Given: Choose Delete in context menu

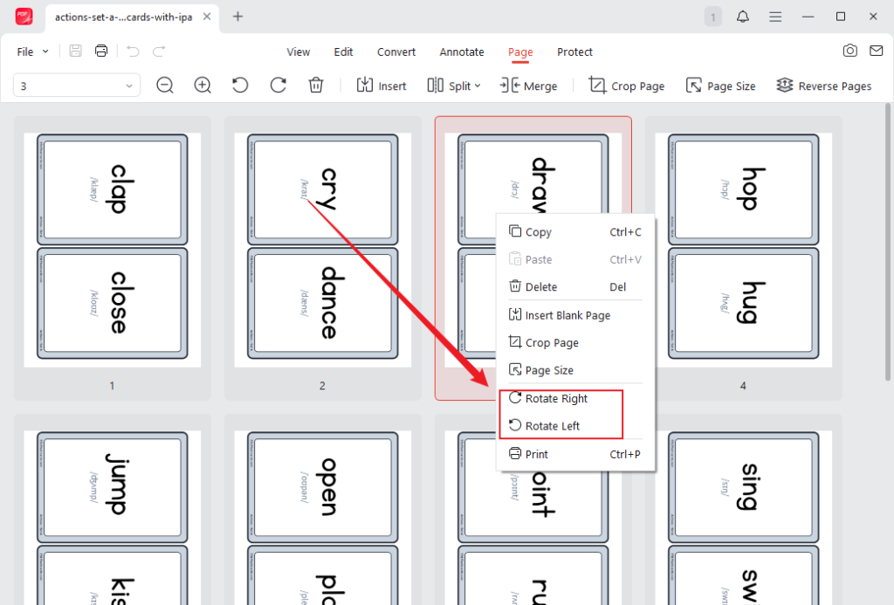Looking at the screenshot, I should [x=575, y=286].
